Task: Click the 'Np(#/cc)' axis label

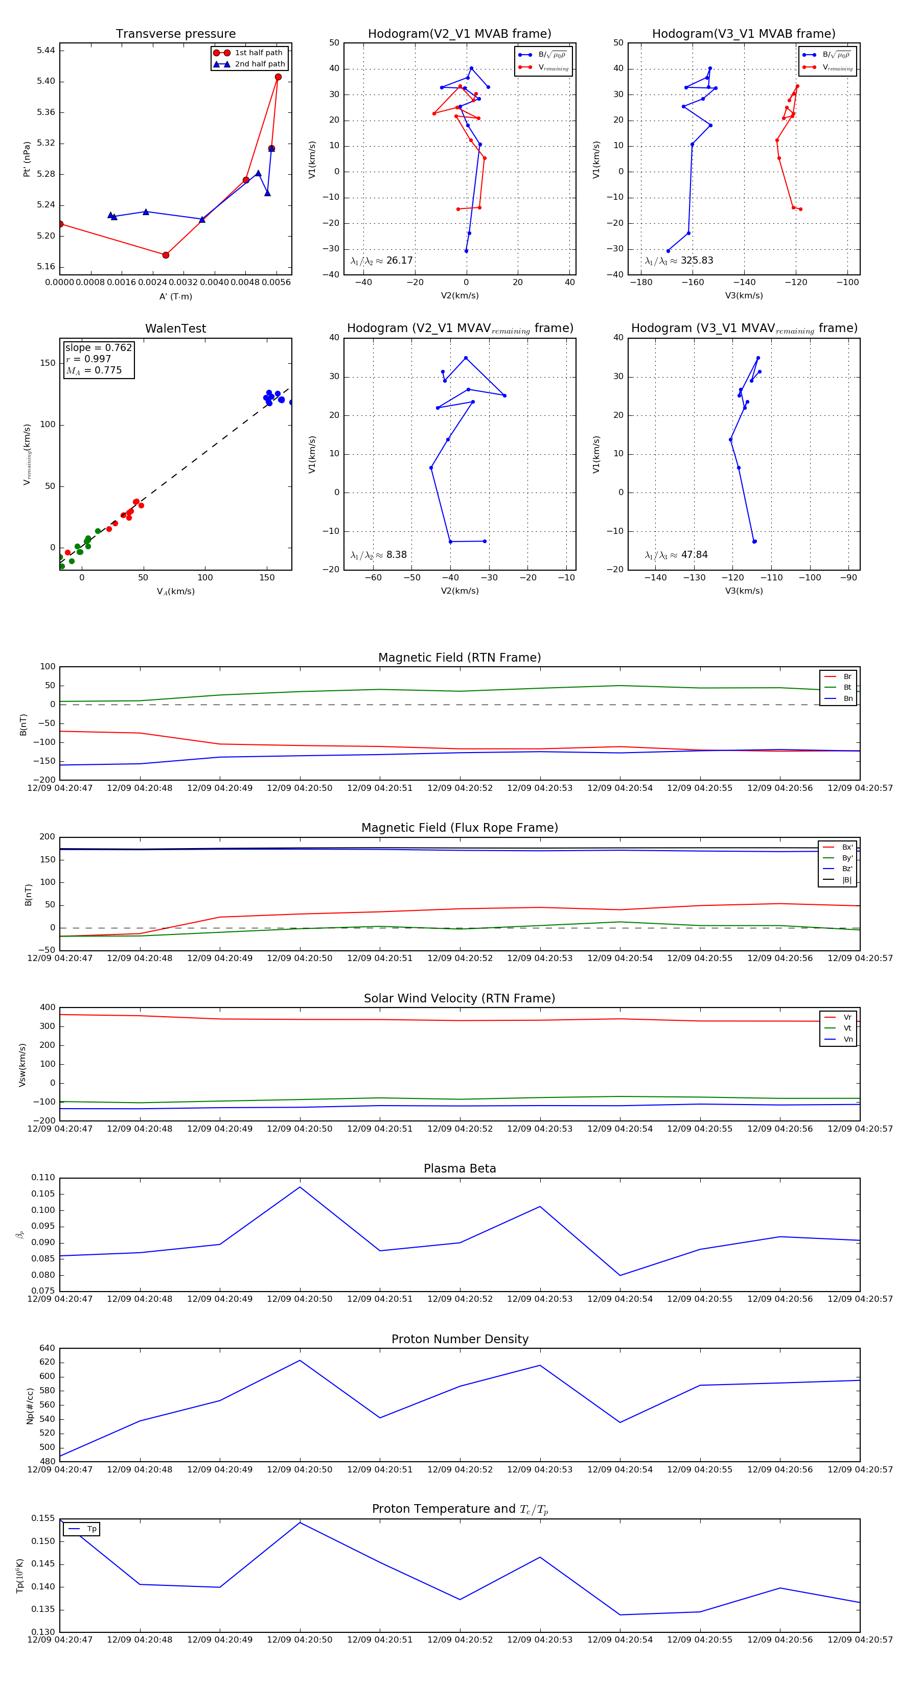Action: 30,1405
